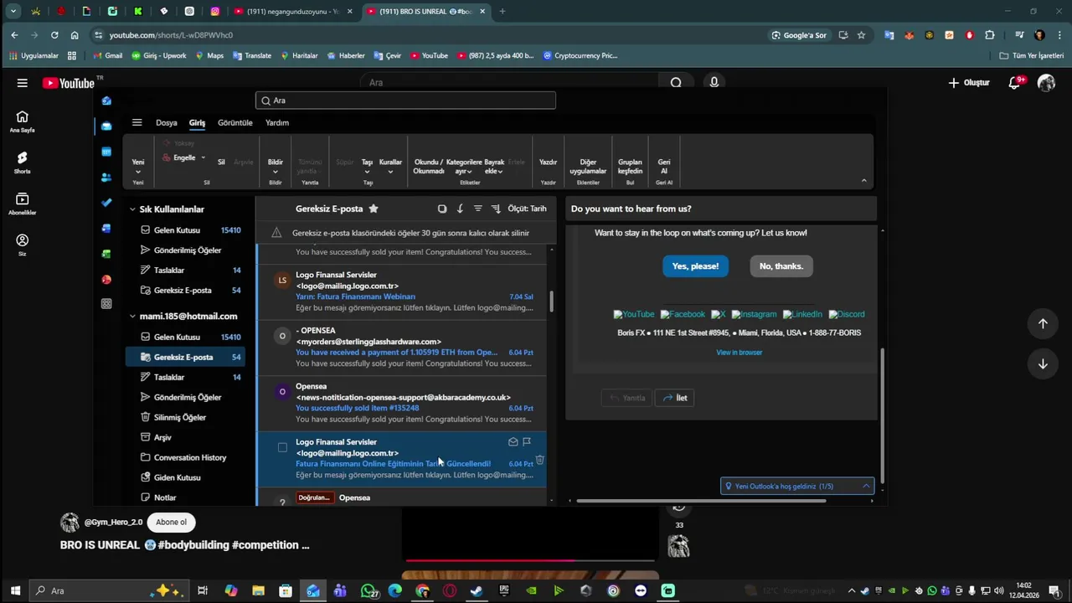Open Mail module in Outlook sidebar
Image resolution: width=1072 pixels, height=603 pixels.
[106, 126]
